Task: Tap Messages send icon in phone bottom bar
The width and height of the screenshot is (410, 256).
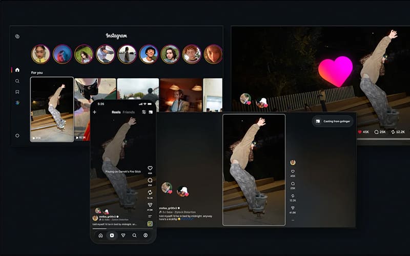Action: coord(123,236)
